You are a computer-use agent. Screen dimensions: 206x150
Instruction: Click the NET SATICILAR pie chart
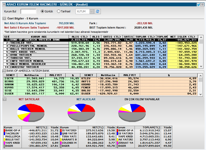coord(31,113)
